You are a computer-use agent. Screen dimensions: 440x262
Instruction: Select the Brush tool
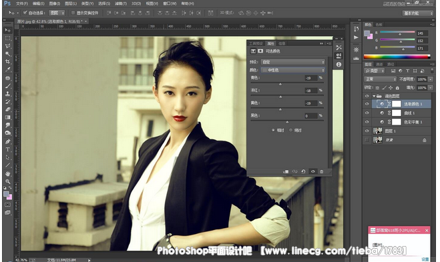point(7,86)
